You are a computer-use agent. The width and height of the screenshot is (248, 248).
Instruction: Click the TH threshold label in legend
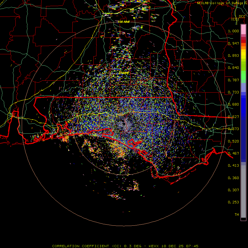237,215
